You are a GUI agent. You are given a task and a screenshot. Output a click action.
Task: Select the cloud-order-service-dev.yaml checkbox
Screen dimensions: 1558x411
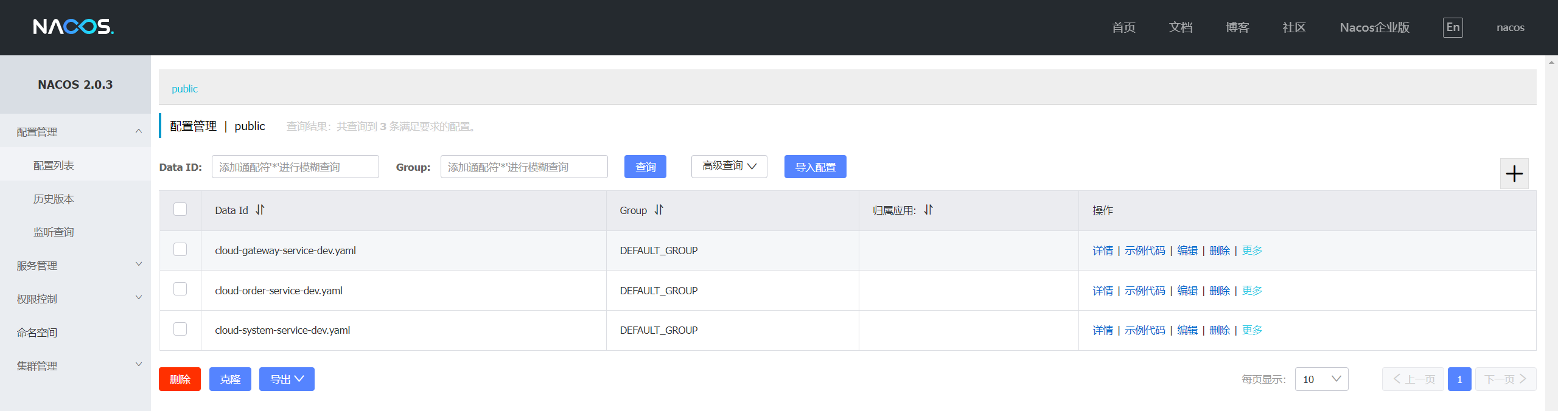tap(180, 289)
